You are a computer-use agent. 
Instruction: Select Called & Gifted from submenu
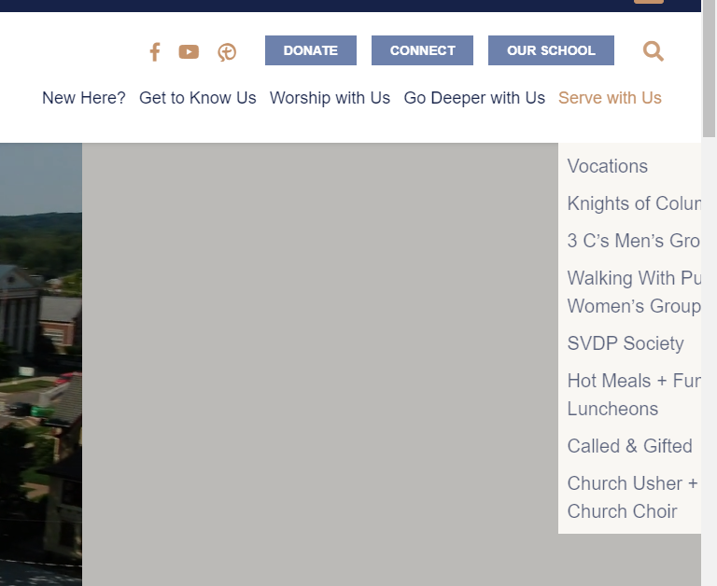pos(630,446)
